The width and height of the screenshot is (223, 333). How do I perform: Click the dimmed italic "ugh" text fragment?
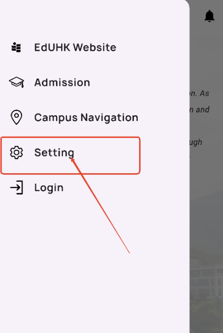(196, 142)
